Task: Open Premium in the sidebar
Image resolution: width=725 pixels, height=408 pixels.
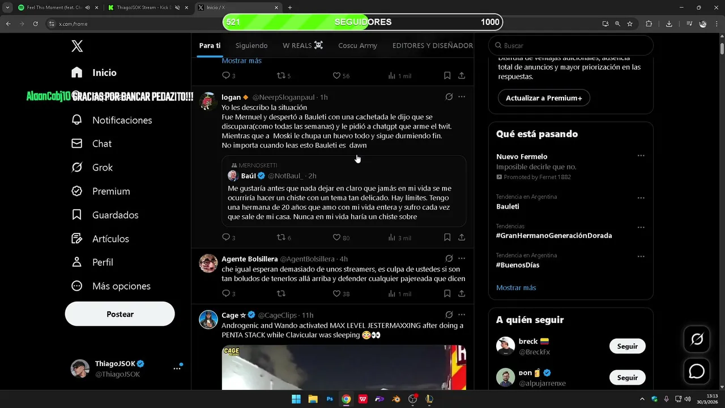Action: (x=100, y=192)
